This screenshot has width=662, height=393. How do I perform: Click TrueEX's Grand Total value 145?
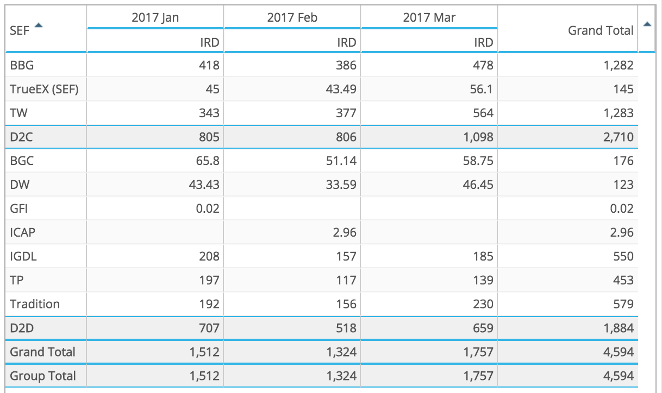(x=623, y=89)
